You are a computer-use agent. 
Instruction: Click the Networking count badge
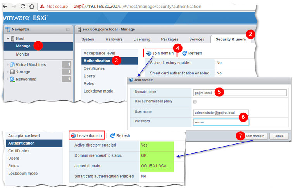pos(67,79)
